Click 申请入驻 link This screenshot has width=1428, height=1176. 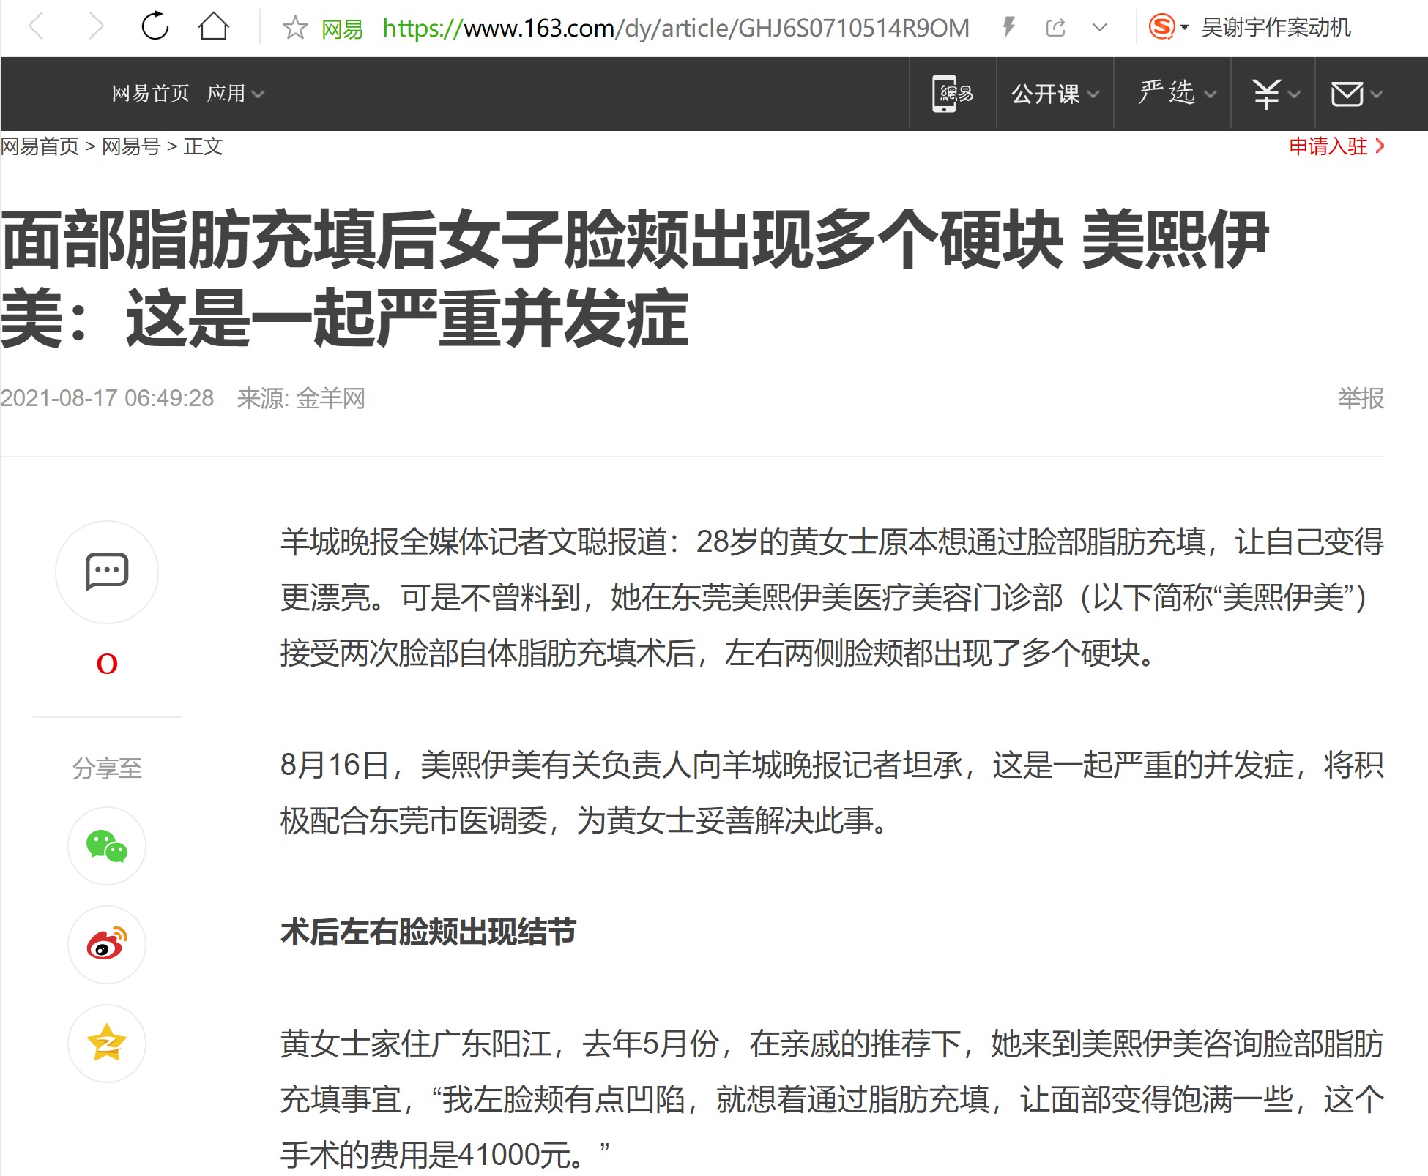(1336, 146)
